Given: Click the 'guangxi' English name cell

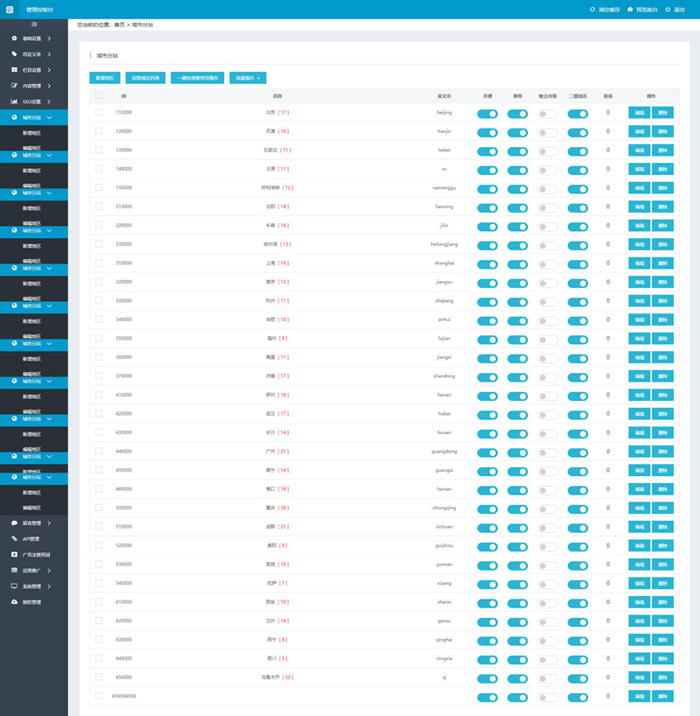Looking at the screenshot, I should click(444, 470).
